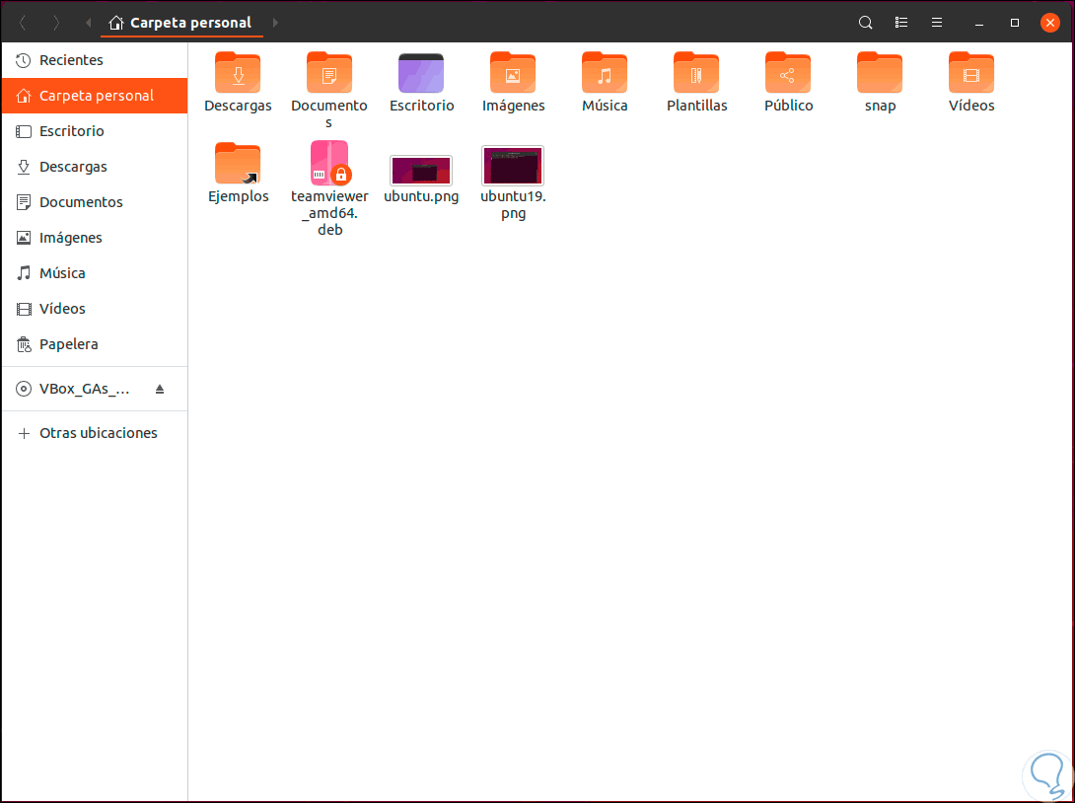Click the path bar right triangle

pyautogui.click(x=275, y=23)
